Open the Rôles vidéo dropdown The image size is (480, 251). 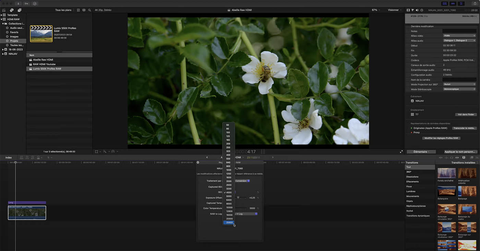tap(459, 36)
